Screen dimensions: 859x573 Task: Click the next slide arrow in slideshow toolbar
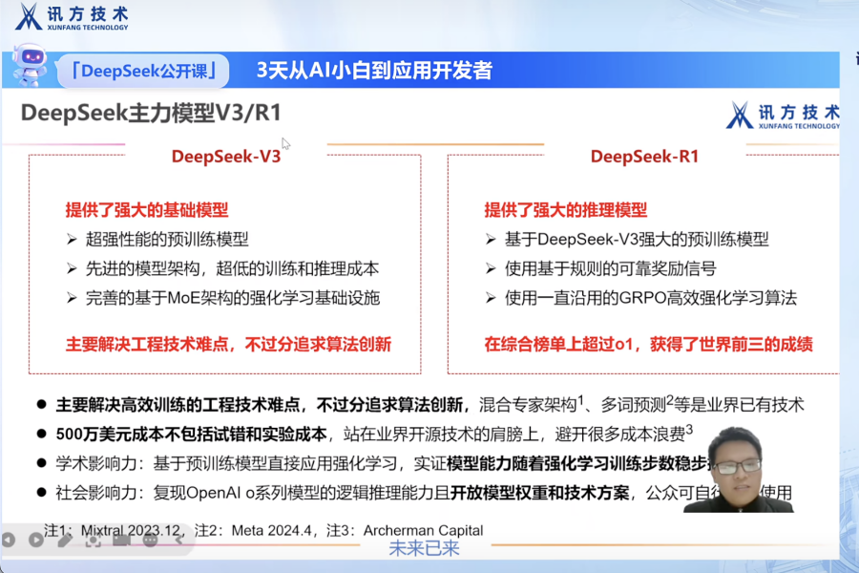click(35, 540)
